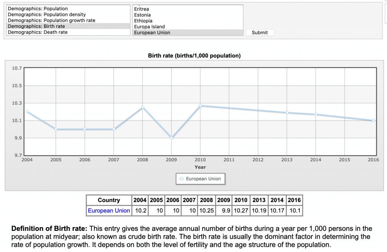Screen dimensions: 387x252
Task: Click the 10.5 label on the y-axis
Action: click(x=17, y=86)
